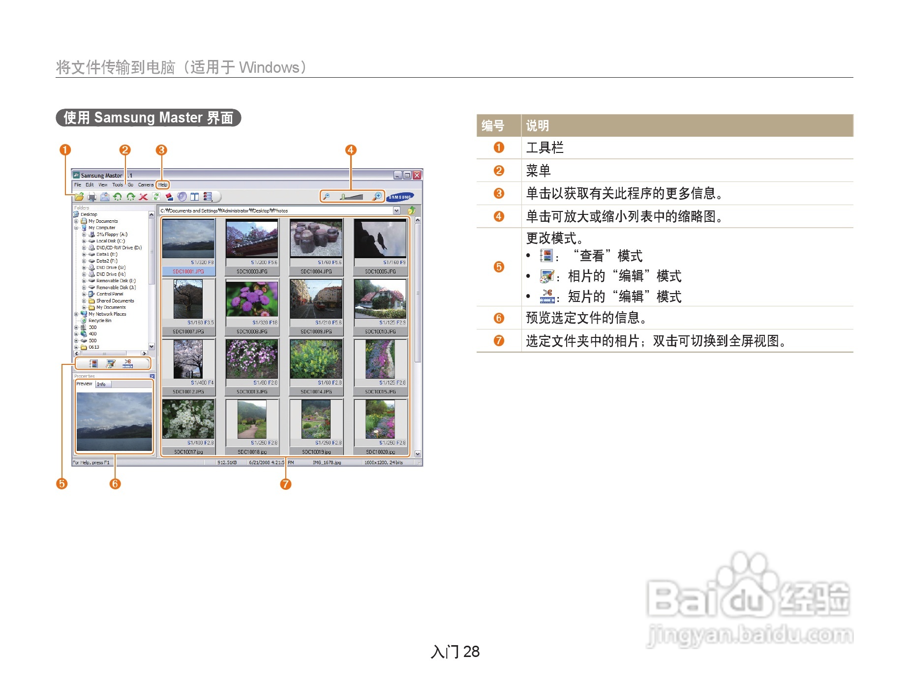Open the Help menu

(163, 184)
